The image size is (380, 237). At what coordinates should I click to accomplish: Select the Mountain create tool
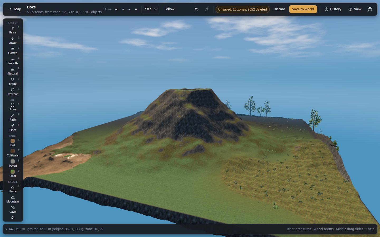13,199
